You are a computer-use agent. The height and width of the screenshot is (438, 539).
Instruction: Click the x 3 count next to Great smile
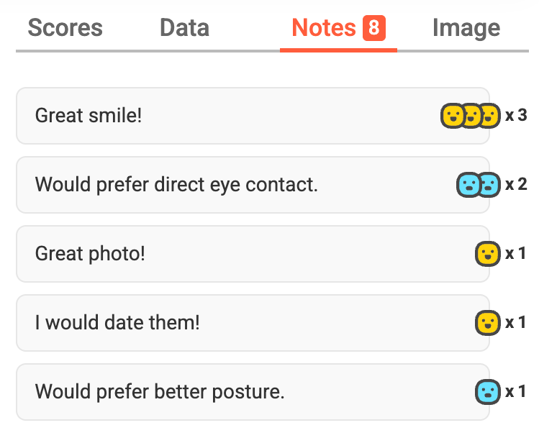click(x=516, y=115)
